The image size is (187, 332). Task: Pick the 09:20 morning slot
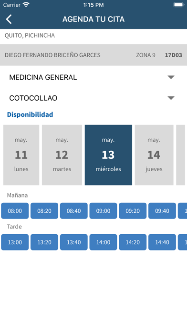click(x=133, y=211)
